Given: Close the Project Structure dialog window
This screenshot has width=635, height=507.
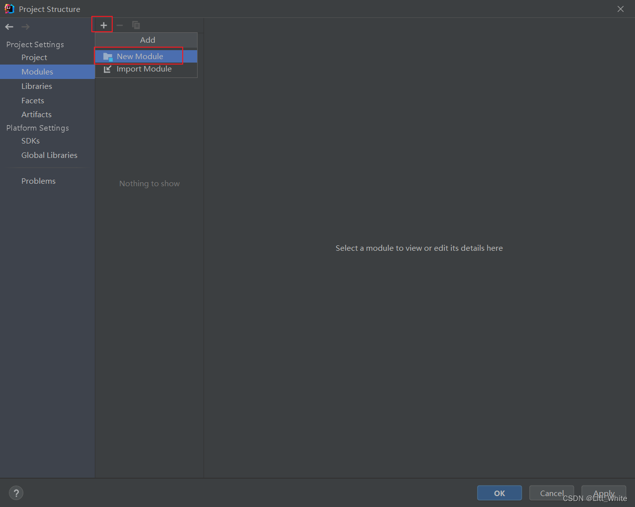Looking at the screenshot, I should 621,9.
